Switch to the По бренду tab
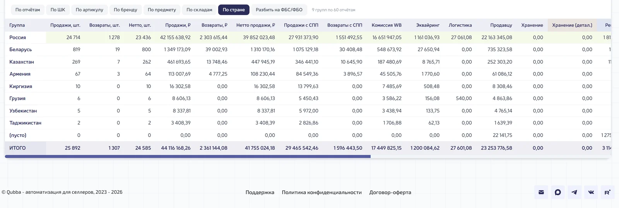The image size is (619, 208). [x=125, y=10]
